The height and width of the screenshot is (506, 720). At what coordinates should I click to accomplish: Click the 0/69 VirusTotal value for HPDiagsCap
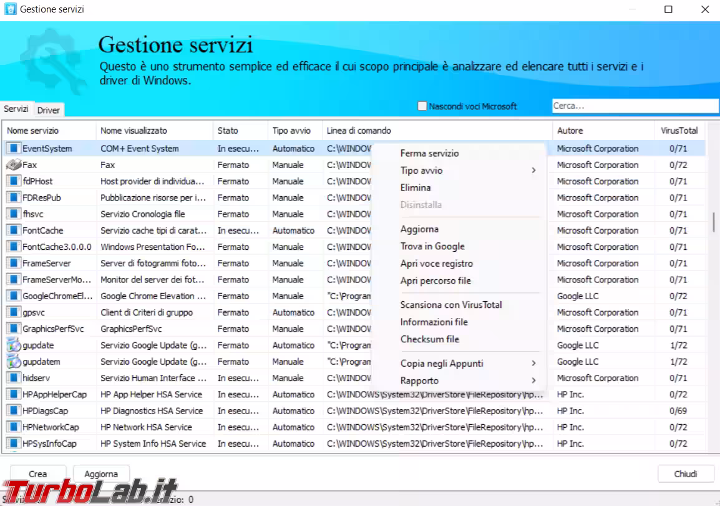click(678, 410)
